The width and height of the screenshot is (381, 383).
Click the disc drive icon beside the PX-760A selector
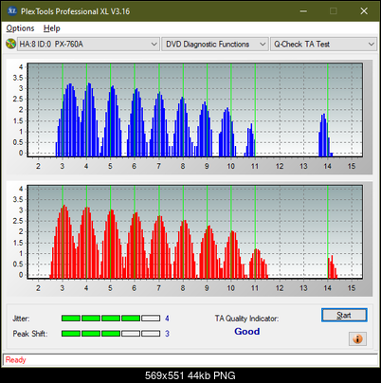point(10,44)
